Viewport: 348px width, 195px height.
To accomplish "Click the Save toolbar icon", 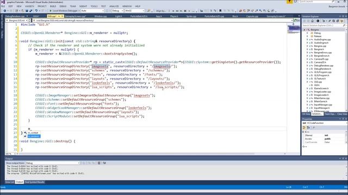I will click(x=27, y=11).
